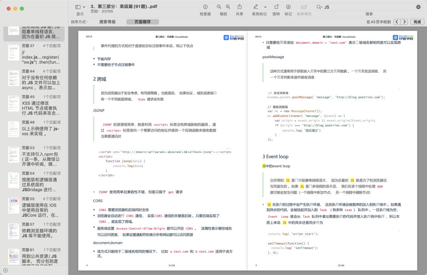Viewport: 427px width, 275px height.
Task: Click the 不需要给子节点注销事件 bullet
Action: pos(116,65)
